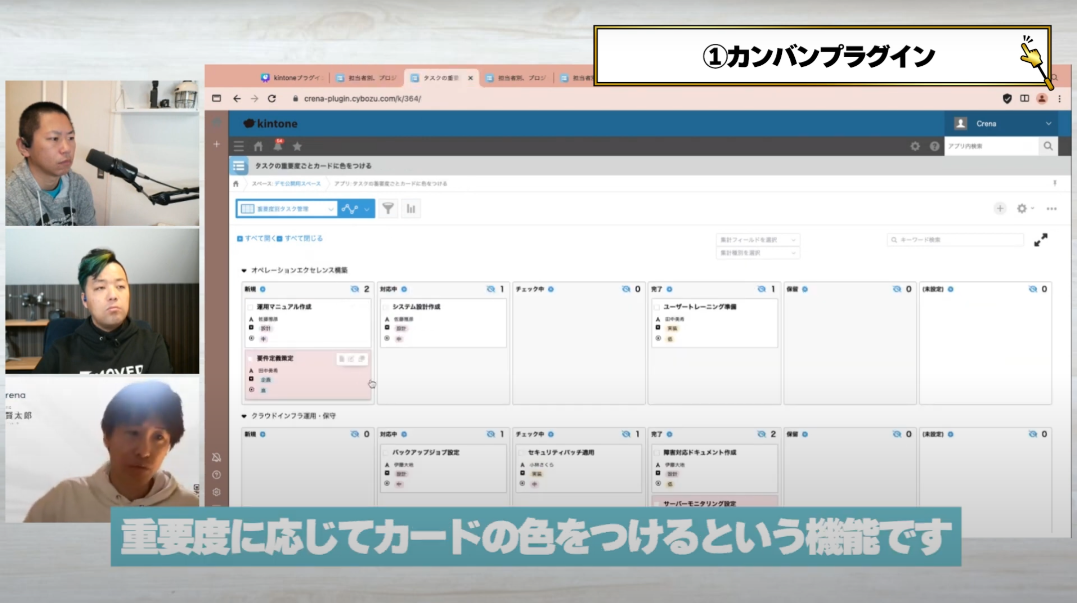1077x603 pixels.
Task: Open the notifications bell icon
Action: 278,146
